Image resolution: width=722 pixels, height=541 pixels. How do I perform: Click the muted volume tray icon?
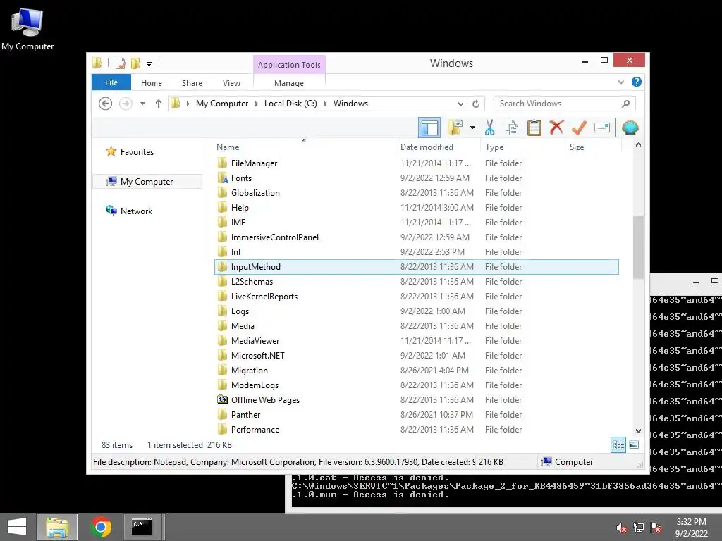click(622, 528)
